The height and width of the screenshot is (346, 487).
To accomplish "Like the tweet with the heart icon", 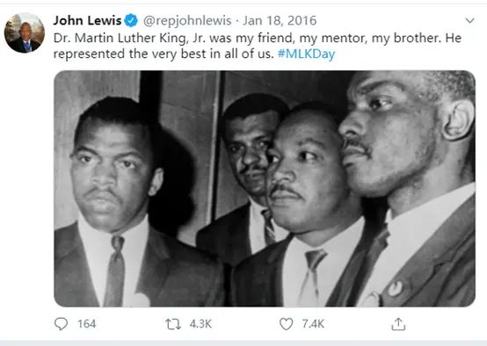I will pyautogui.click(x=286, y=324).
